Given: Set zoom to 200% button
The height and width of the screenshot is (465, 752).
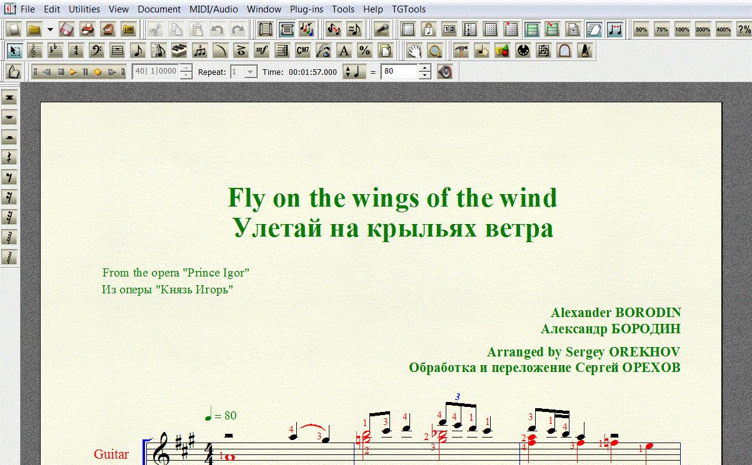Looking at the screenshot, I should click(703, 29).
